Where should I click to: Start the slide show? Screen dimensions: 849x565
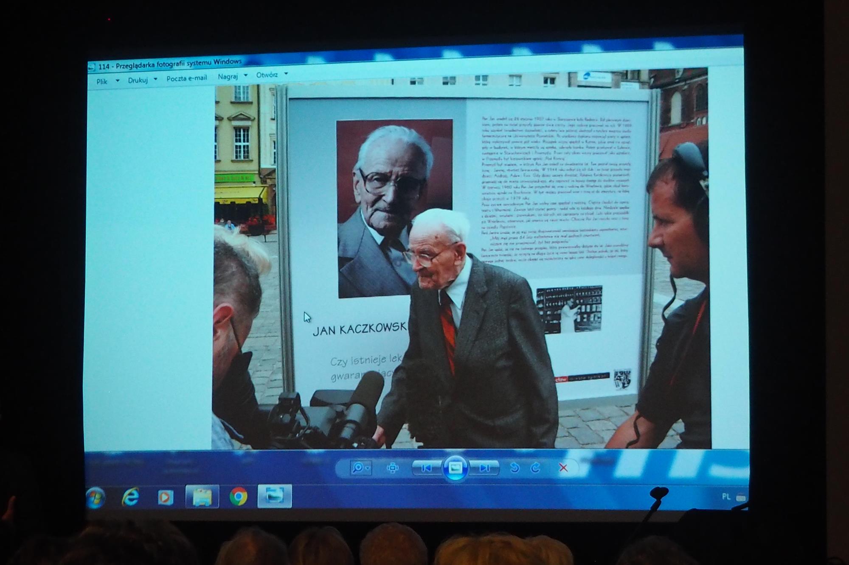point(455,468)
